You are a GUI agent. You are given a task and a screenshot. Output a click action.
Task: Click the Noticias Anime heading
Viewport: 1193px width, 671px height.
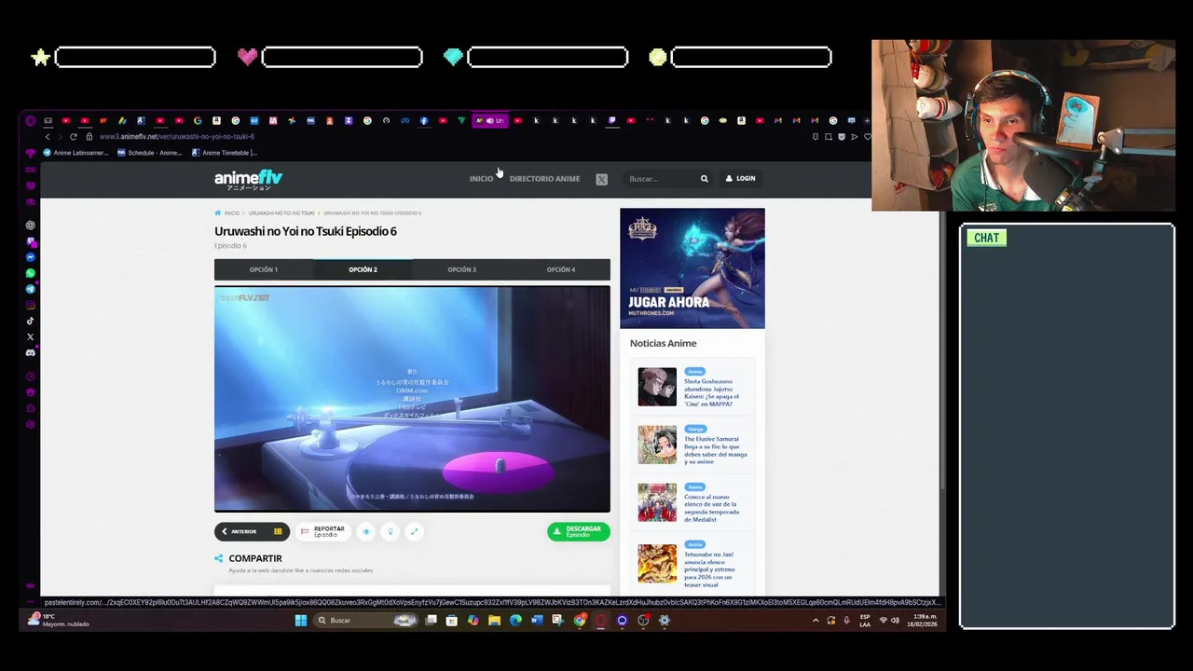pos(663,344)
